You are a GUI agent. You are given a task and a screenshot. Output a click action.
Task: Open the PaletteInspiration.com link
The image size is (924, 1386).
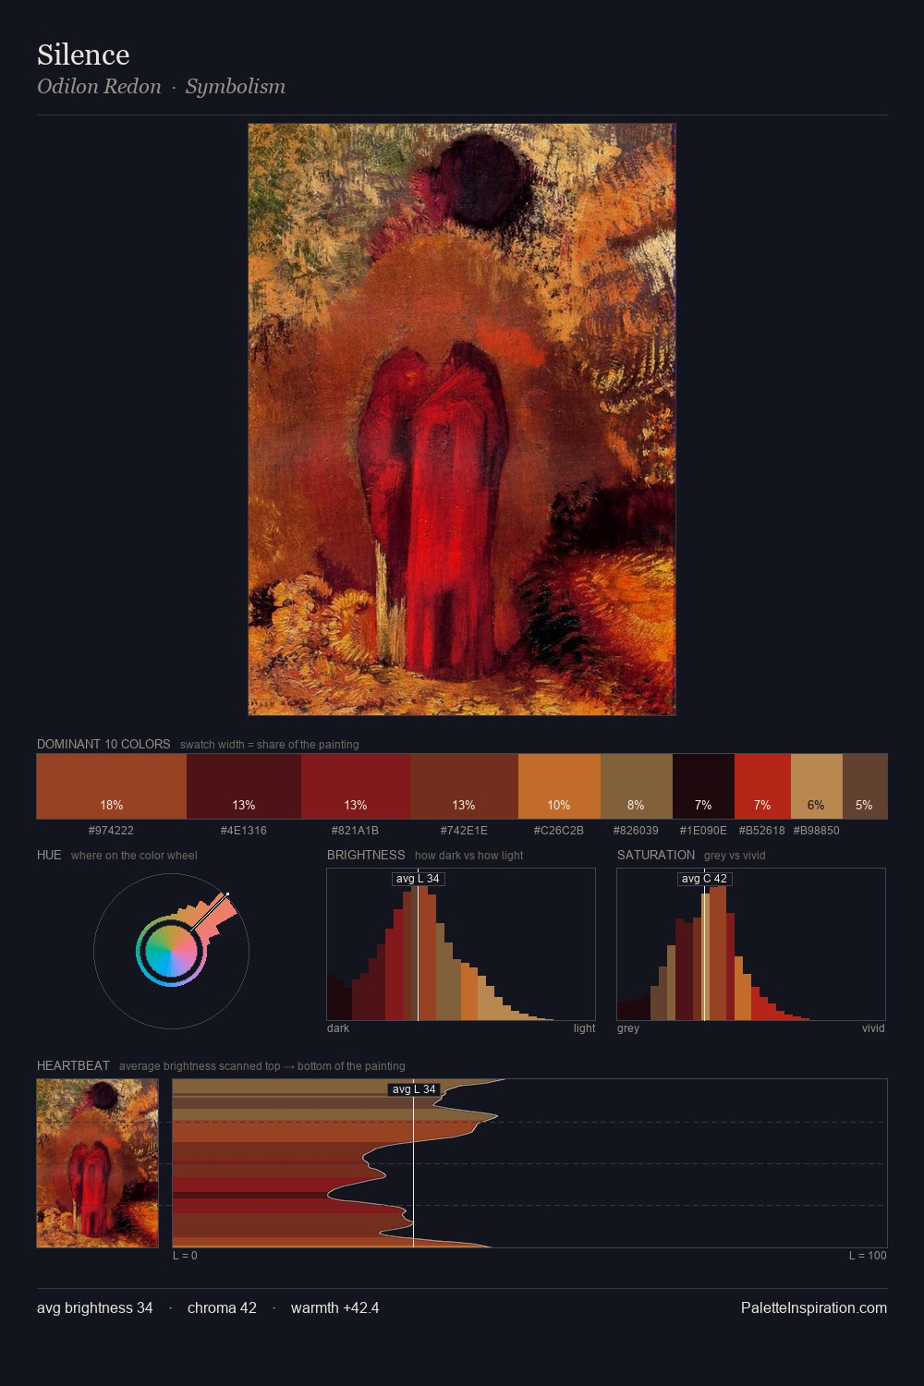(x=814, y=1308)
